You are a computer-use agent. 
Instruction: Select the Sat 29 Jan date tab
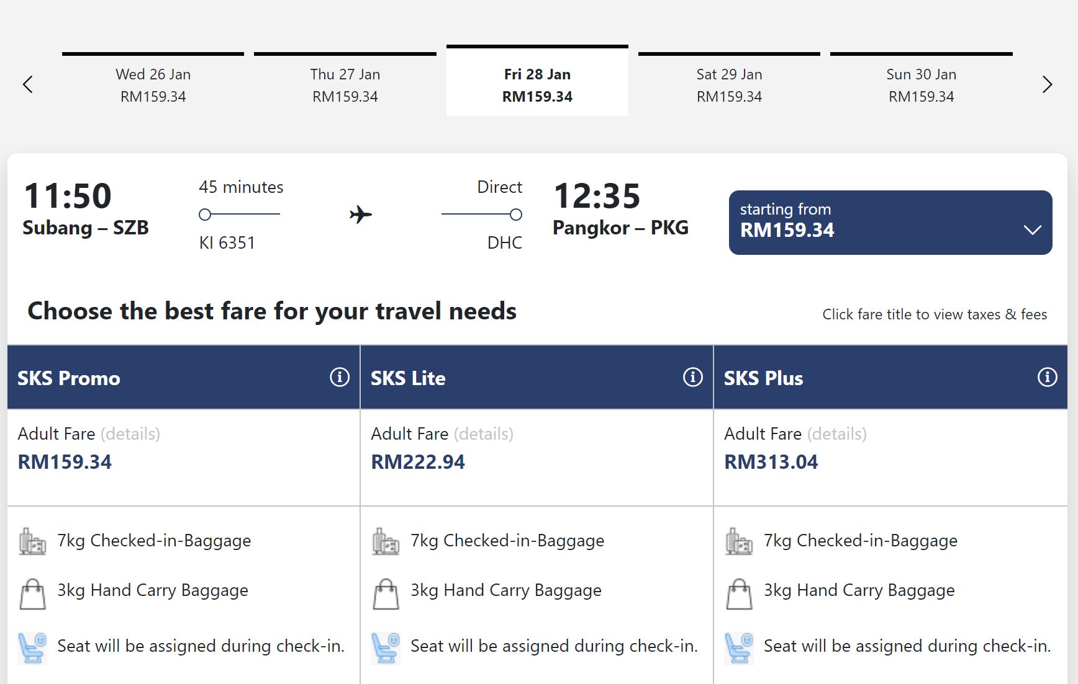tap(729, 84)
